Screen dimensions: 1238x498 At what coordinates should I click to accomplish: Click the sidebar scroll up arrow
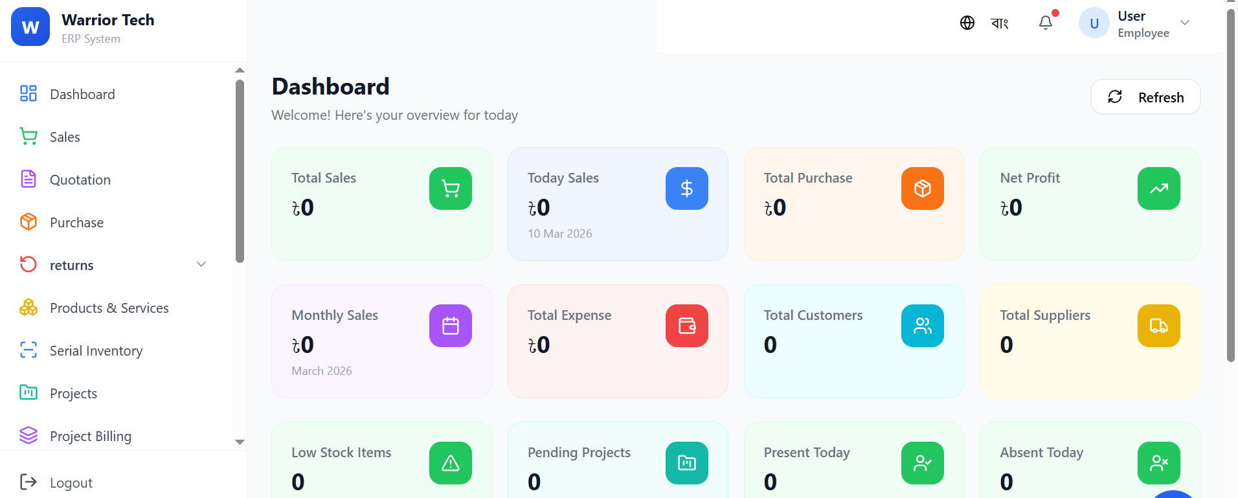click(240, 70)
